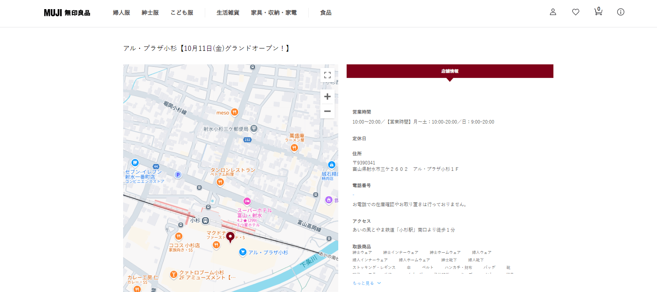Select the 店舗情報 tab
Screen dimensions: 657x292
point(449,71)
